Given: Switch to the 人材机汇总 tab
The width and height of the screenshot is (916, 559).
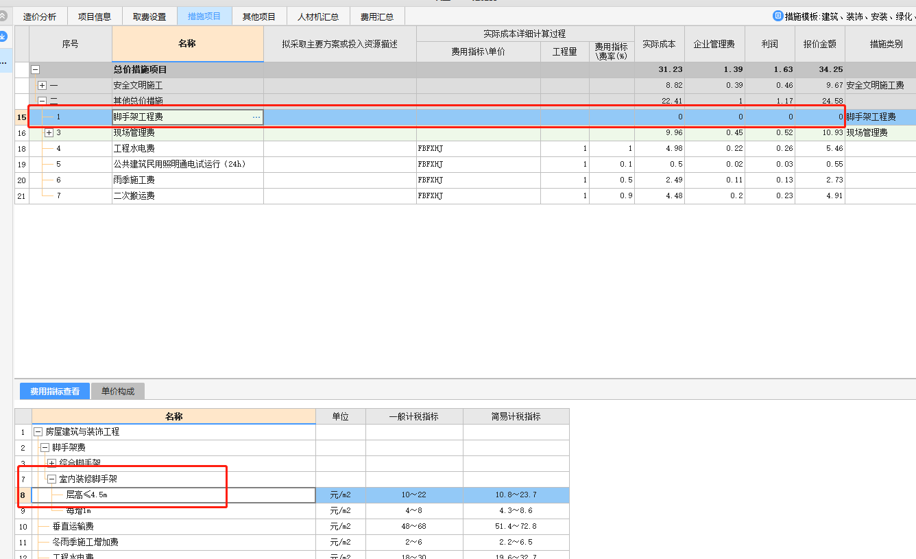Looking at the screenshot, I should pyautogui.click(x=318, y=16).
